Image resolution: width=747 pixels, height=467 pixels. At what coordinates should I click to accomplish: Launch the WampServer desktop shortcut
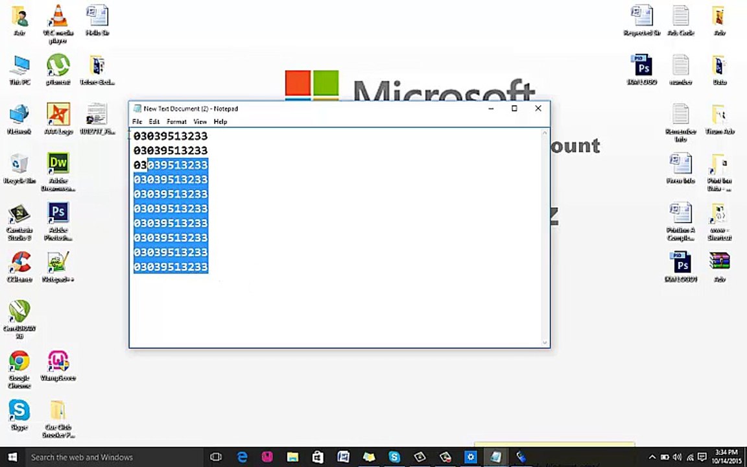(58, 366)
